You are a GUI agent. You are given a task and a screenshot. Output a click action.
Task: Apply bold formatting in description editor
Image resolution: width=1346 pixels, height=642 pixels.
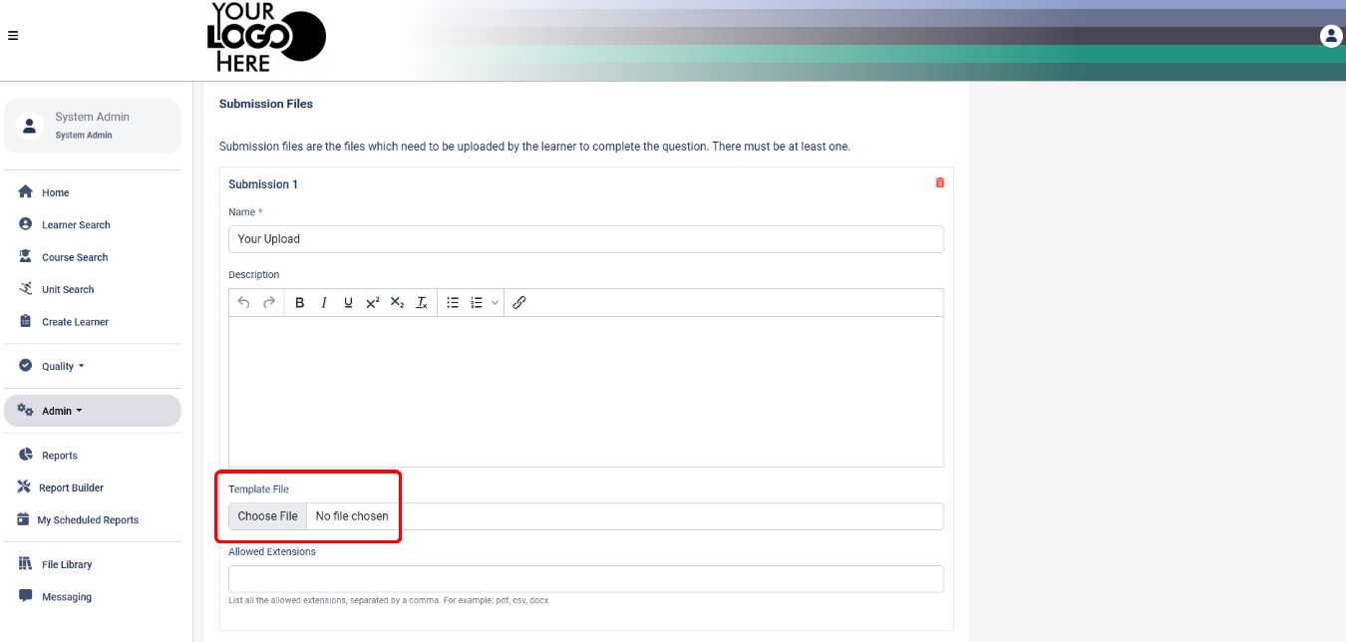pos(300,303)
